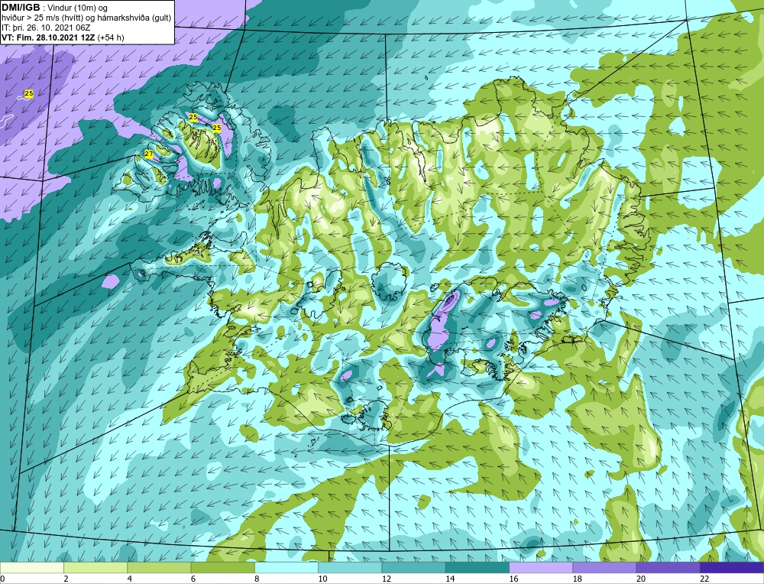The image size is (764, 584).
Task: Pick the 2–4 m/s light yellow-green legend swatch
Action: pos(95,567)
